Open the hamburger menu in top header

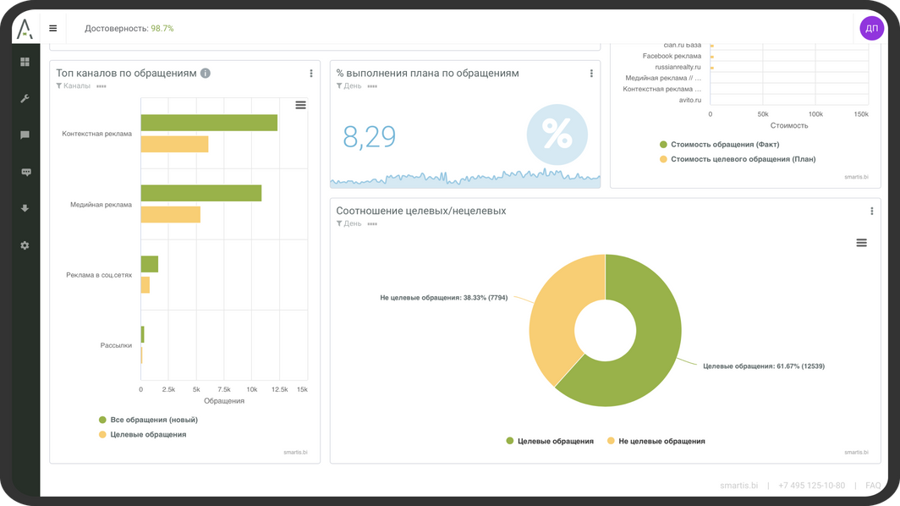tap(53, 28)
